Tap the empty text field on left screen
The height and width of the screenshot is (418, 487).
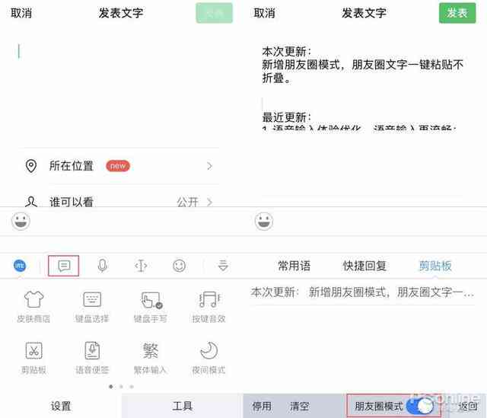[x=118, y=90]
